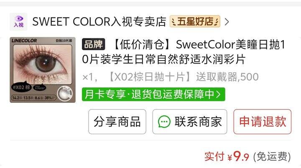The image size is (301, 168).
Task: Tap the #X02 棕 label on thumbnail
Action: pyautogui.click(x=21, y=87)
